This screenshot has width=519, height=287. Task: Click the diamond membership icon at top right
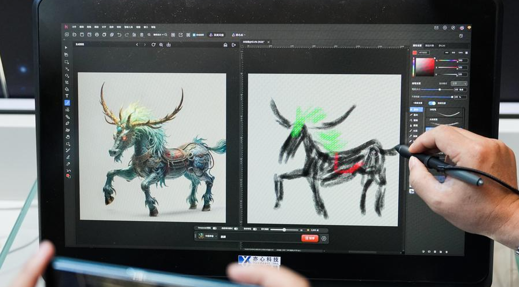469,28
